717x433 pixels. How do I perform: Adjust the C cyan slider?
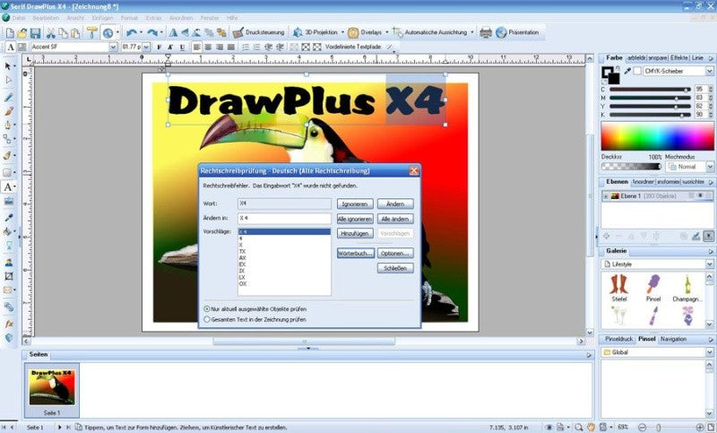point(650,90)
